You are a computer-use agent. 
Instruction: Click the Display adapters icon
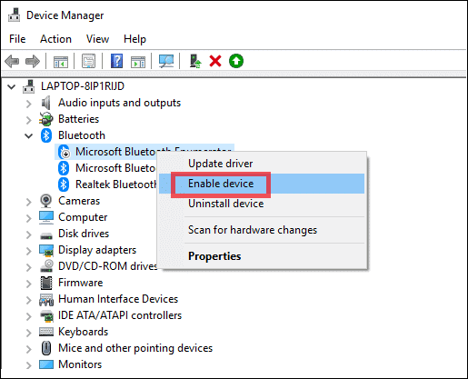pos(46,250)
